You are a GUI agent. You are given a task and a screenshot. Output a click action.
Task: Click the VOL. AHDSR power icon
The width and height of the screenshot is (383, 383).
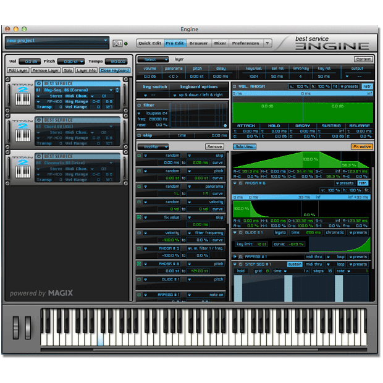(x=235, y=86)
